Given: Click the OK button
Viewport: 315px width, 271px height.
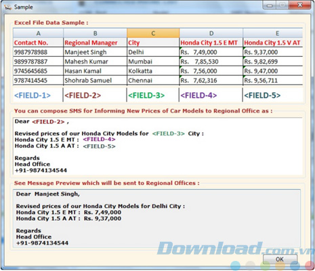Looking at the screenshot, I should pyautogui.click(x=280, y=259).
